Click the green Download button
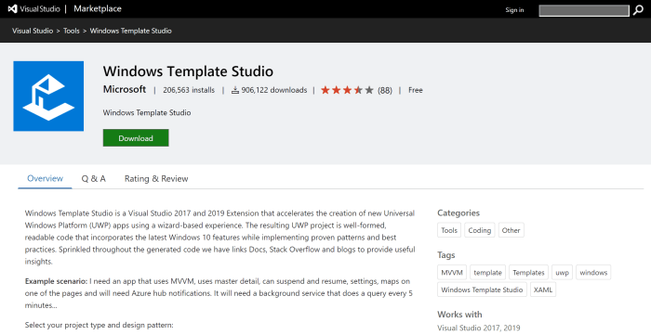Screen dimensions: 651x335 136,138
